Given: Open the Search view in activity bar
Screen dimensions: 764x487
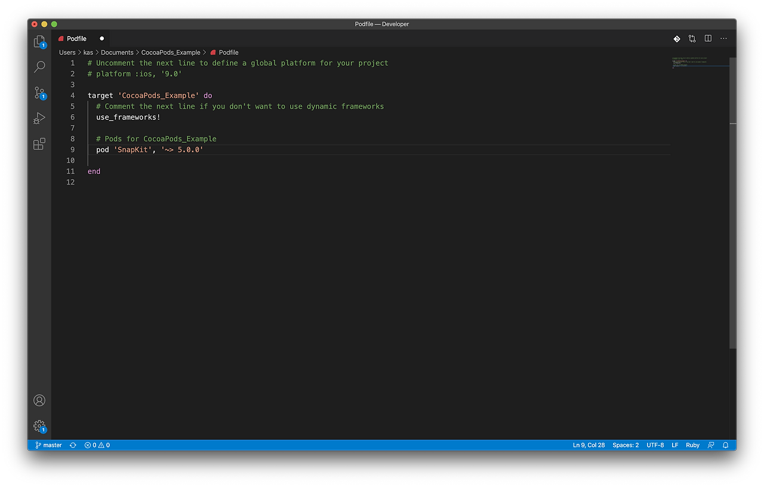Looking at the screenshot, I should pyautogui.click(x=39, y=67).
